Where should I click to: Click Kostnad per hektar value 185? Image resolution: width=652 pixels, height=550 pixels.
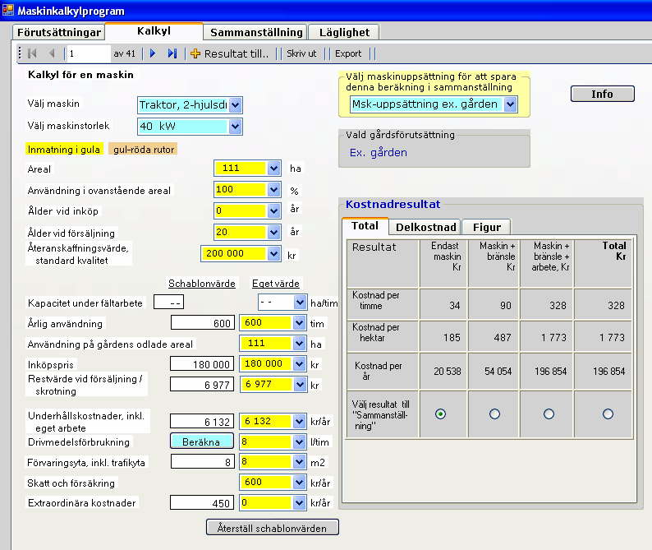(452, 338)
